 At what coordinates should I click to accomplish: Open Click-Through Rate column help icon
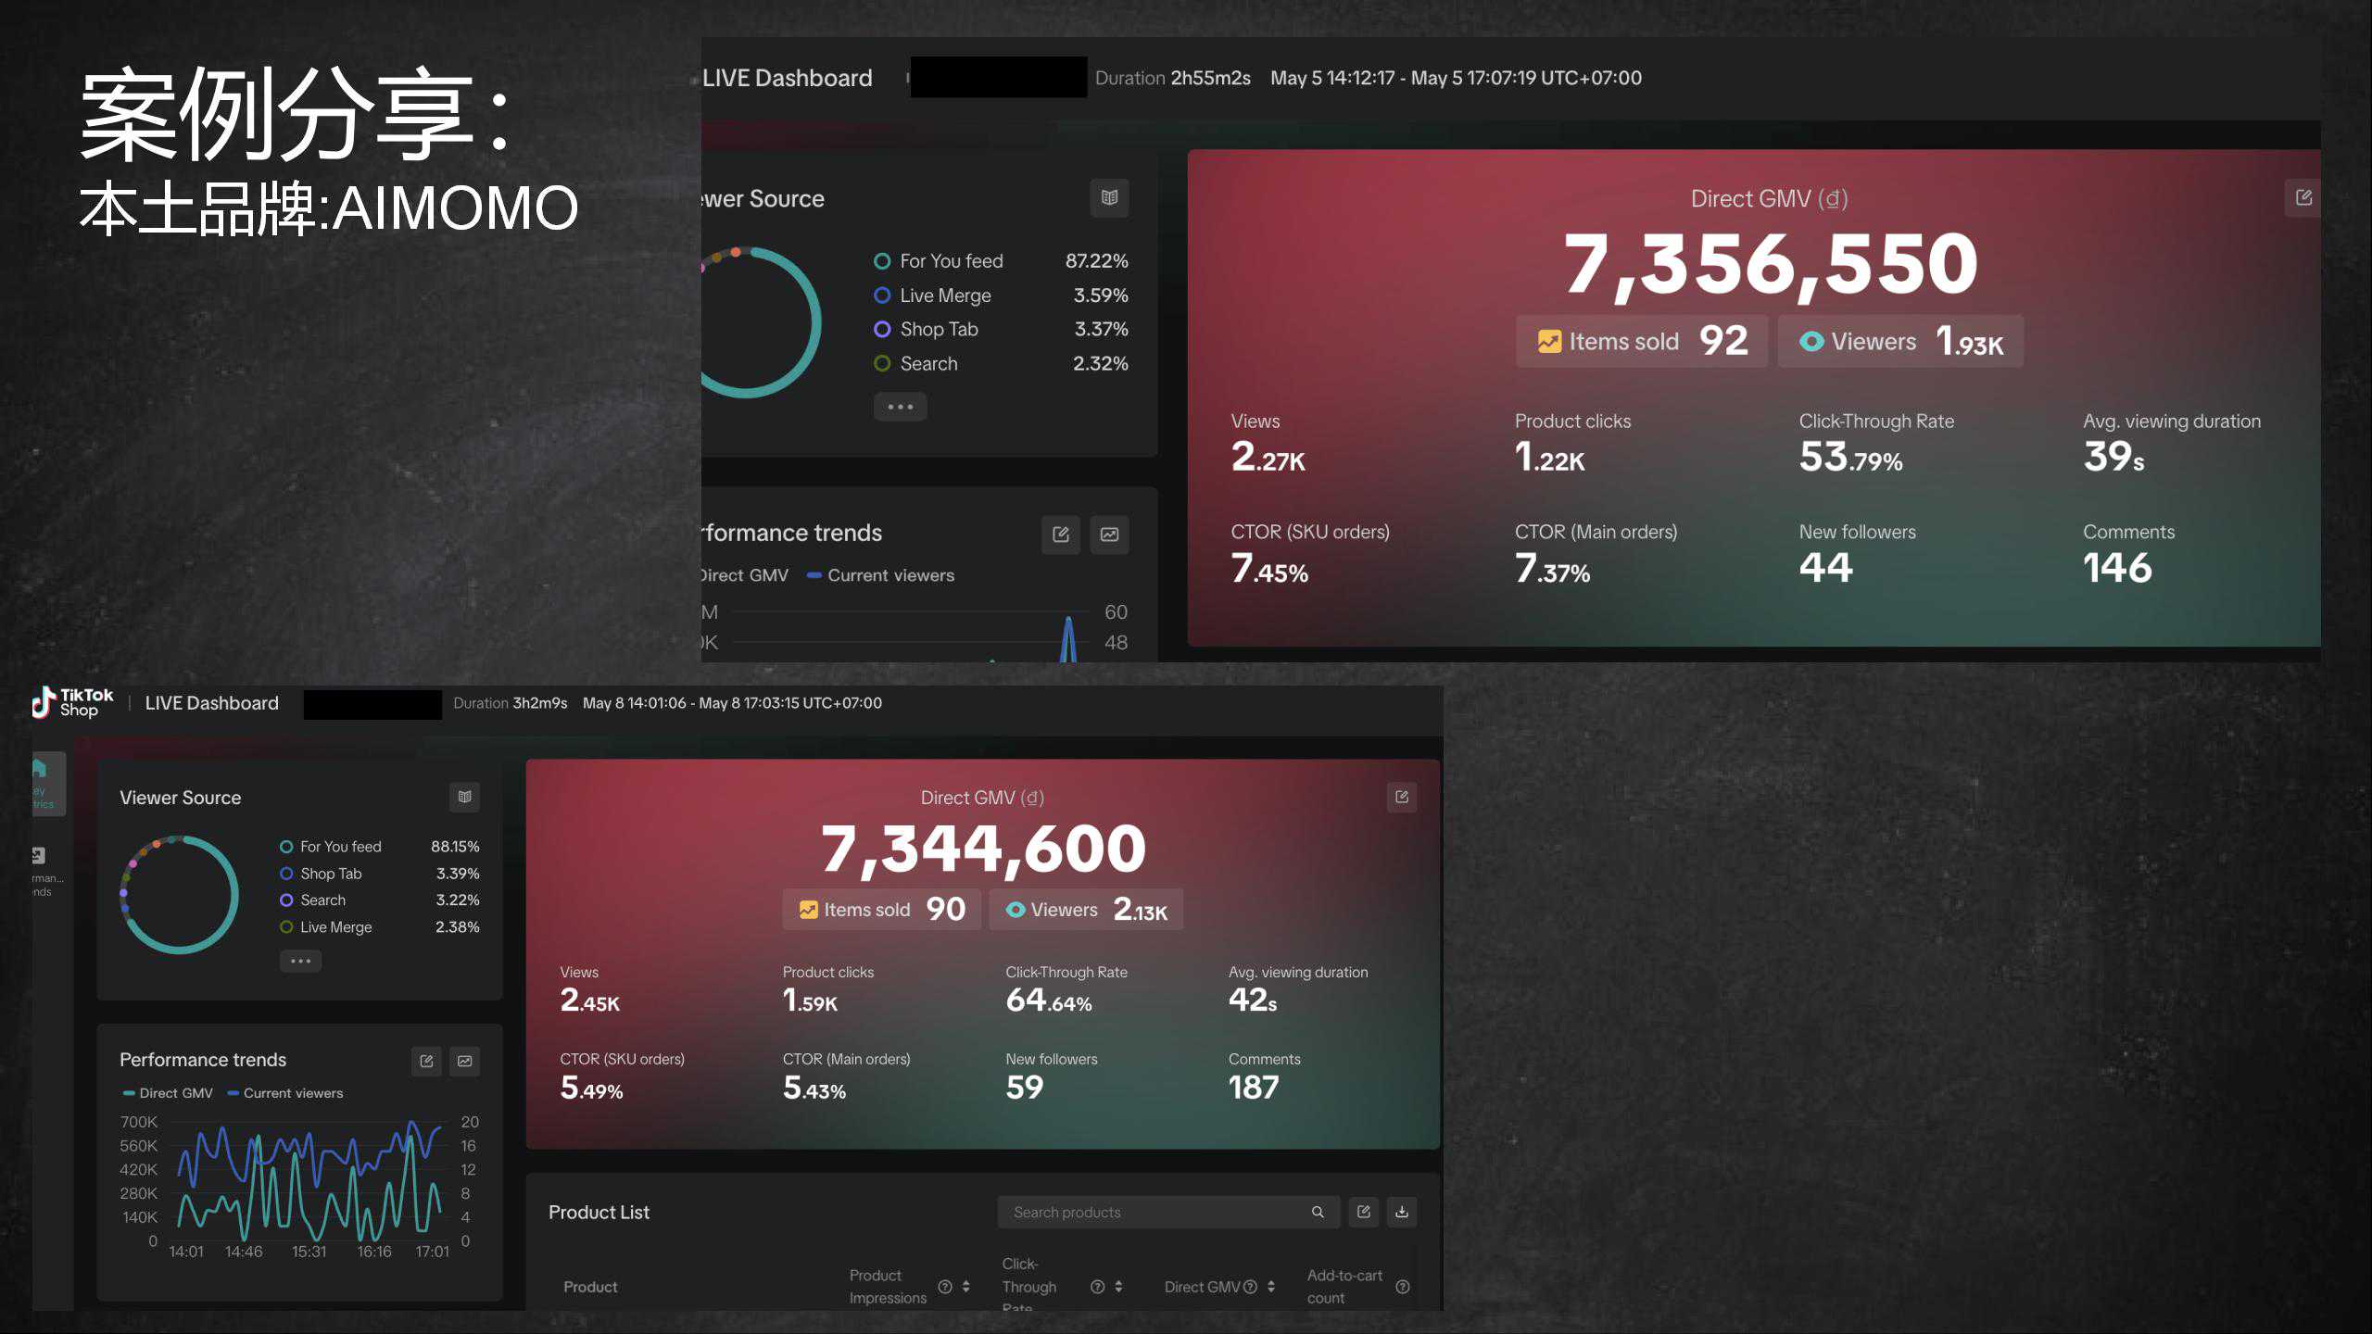[x=1097, y=1287]
